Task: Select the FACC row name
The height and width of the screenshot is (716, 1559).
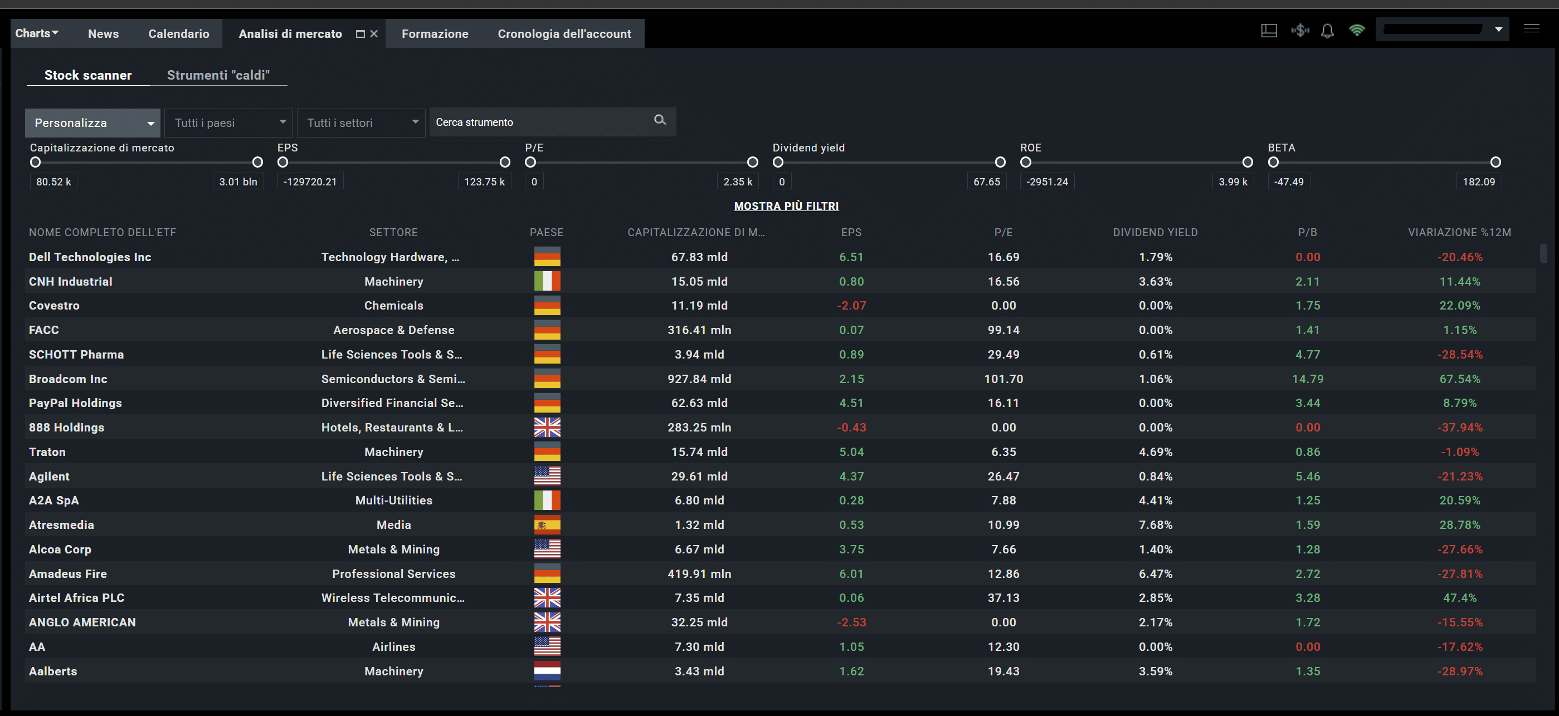Action: (43, 330)
